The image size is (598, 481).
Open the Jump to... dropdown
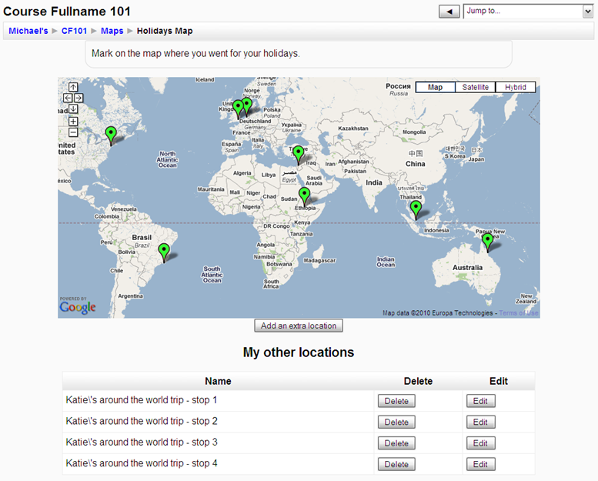527,11
